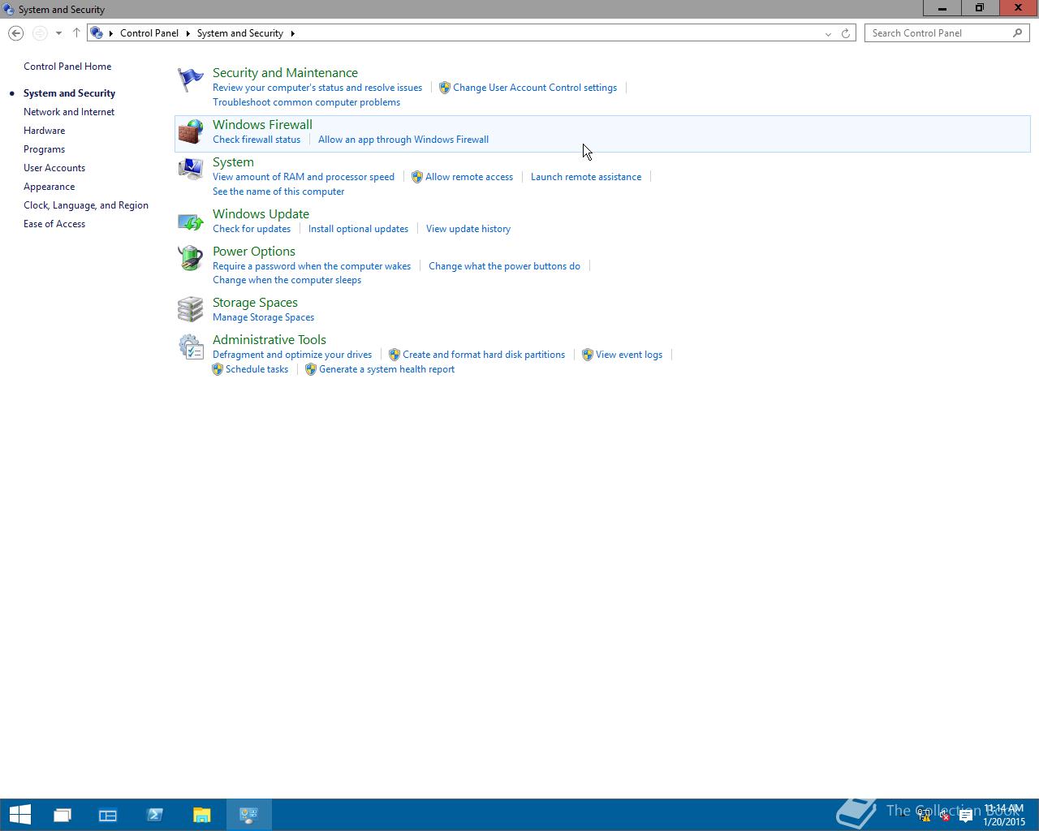This screenshot has width=1039, height=831.
Task: Select the Appearance category
Action: pyautogui.click(x=50, y=187)
